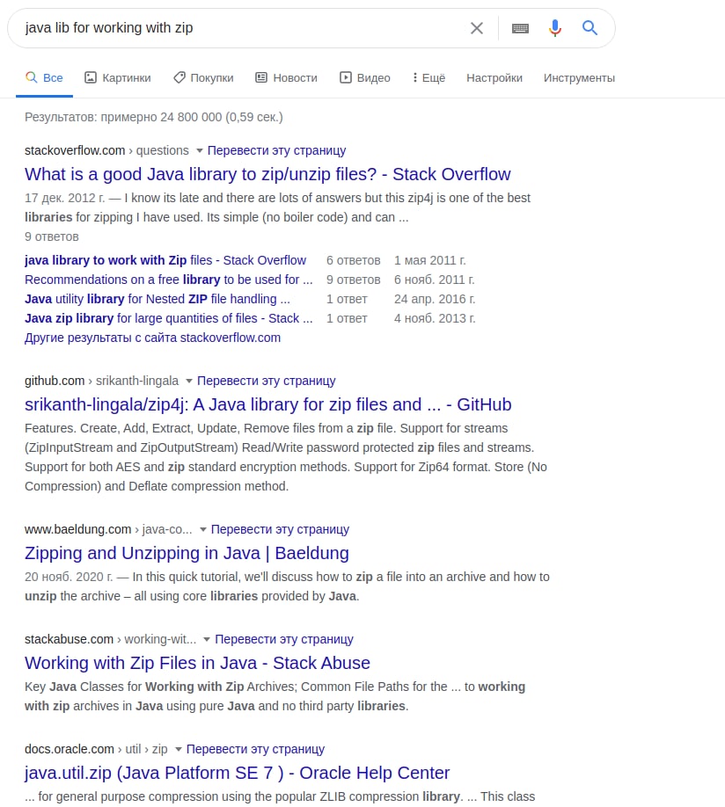Image resolution: width=725 pixels, height=807 pixels.
Task: Click the github.com › srikanth-lingala breadcrumb
Action: [x=101, y=381]
